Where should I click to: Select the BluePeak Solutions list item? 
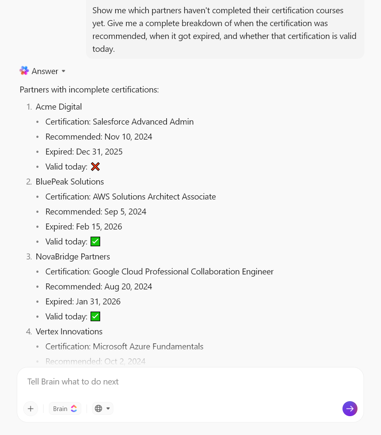point(70,182)
